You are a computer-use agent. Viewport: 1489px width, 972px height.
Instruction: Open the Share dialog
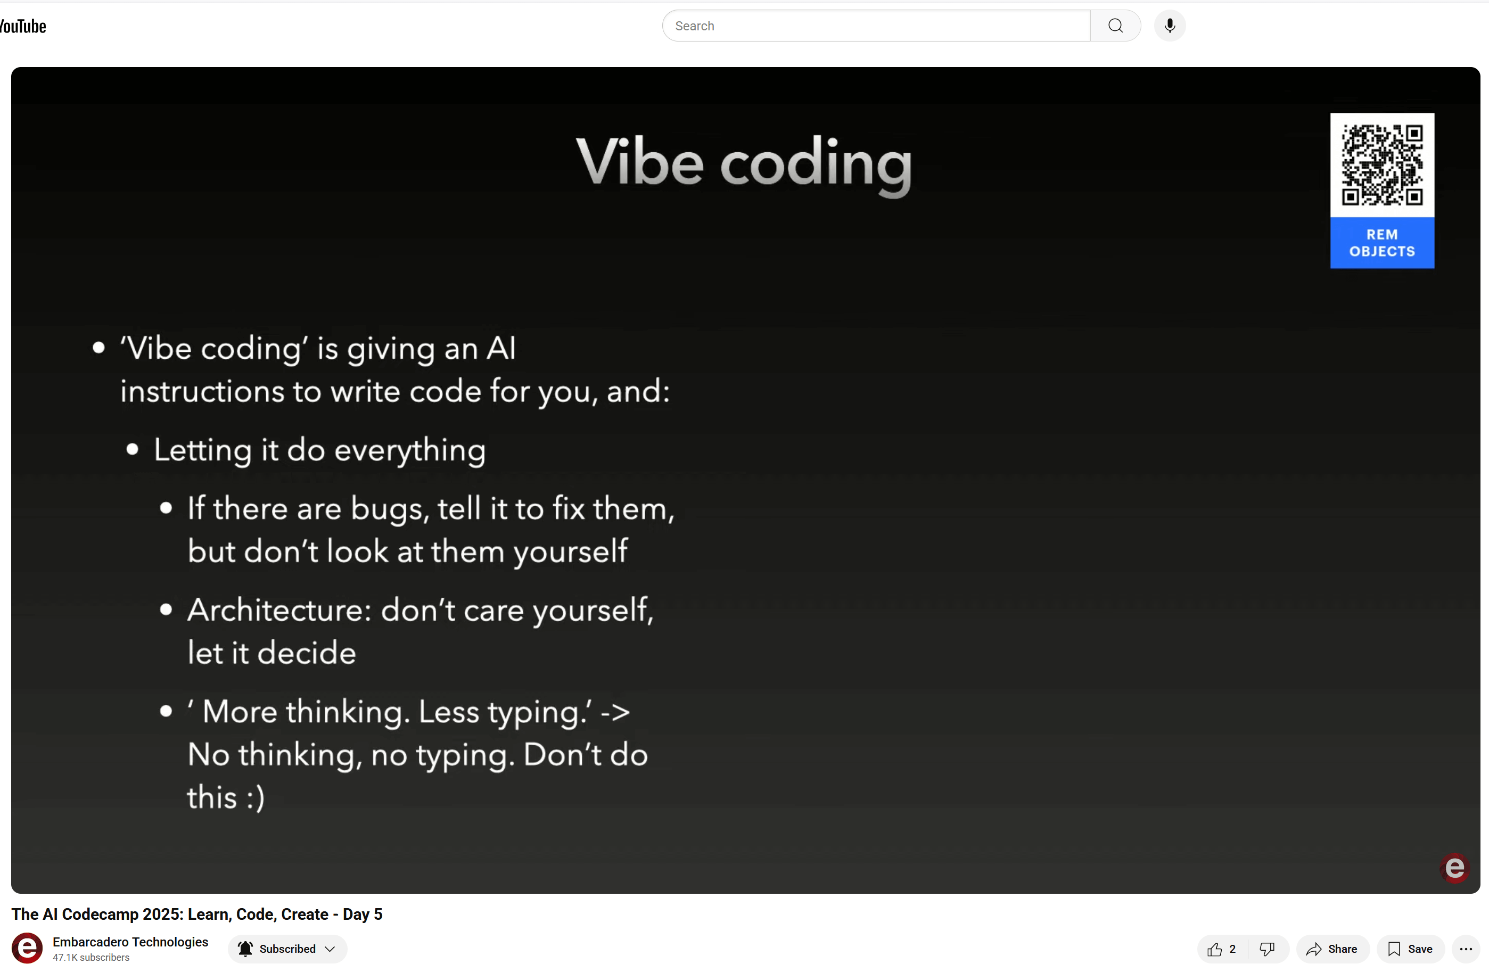[1332, 949]
